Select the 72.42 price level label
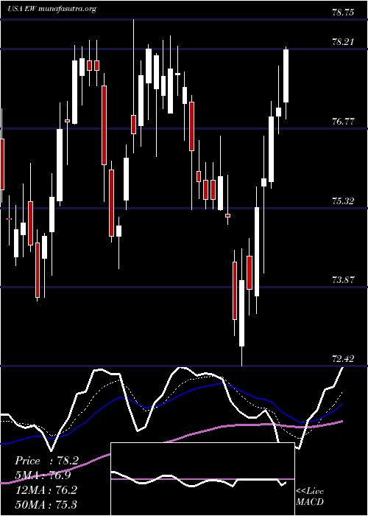Viewport: 368px width, 516px height. pyautogui.click(x=343, y=359)
